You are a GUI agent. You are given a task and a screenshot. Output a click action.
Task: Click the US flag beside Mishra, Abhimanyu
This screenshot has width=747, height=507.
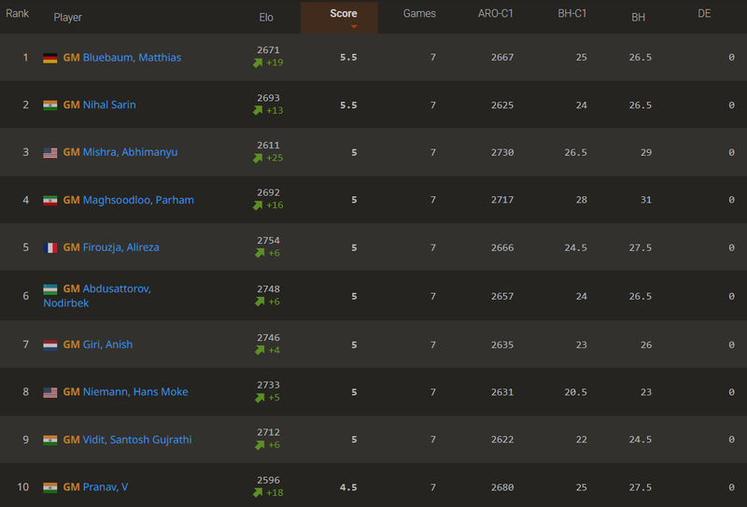point(50,153)
